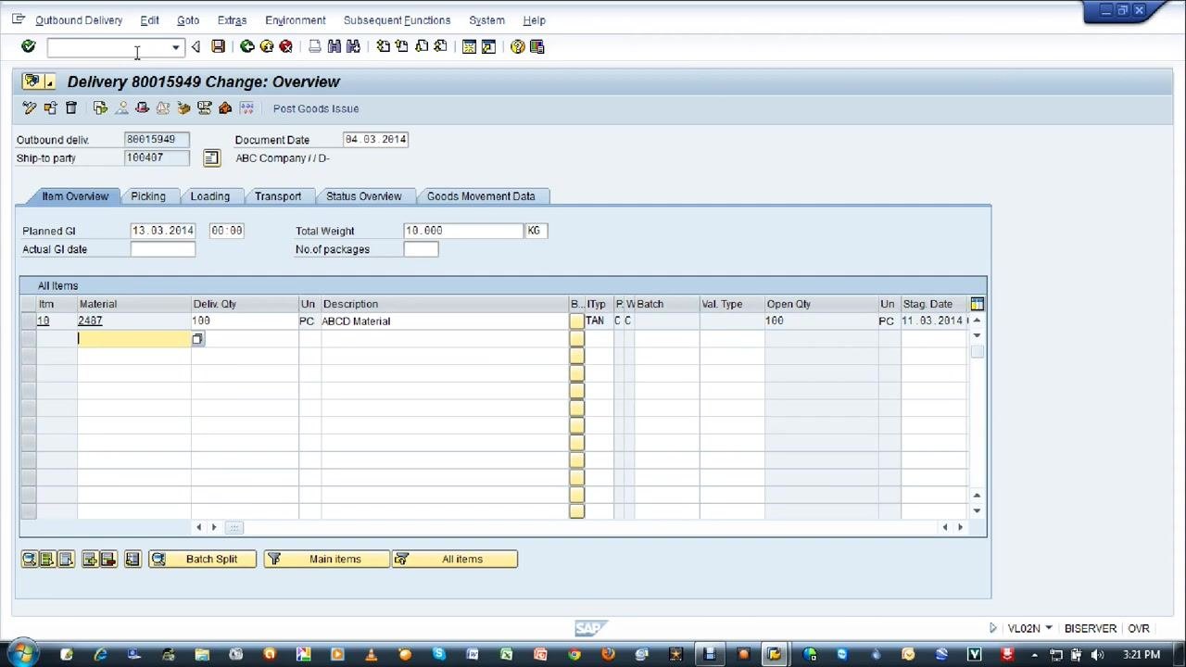Open the Outbound Delivery menu
The width and height of the screenshot is (1186, 667).
(x=79, y=20)
